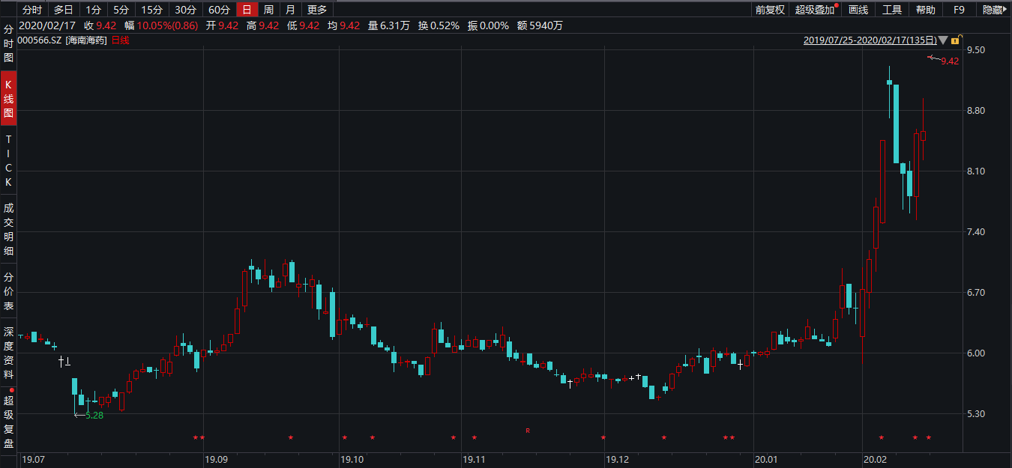Open the 分时图 sidebar view

click(x=9, y=43)
